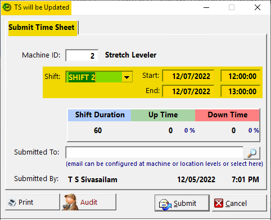
Task: Click the printer icon on Print button
Action: 12,203
